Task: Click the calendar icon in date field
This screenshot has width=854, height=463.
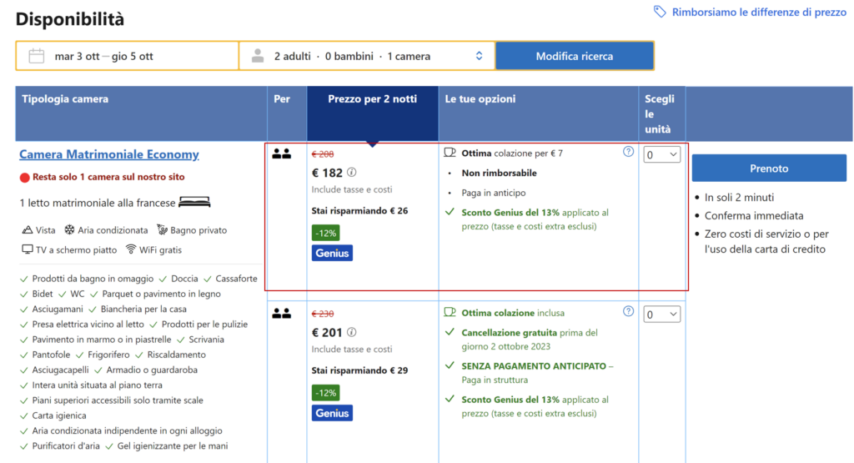Action: click(x=36, y=56)
